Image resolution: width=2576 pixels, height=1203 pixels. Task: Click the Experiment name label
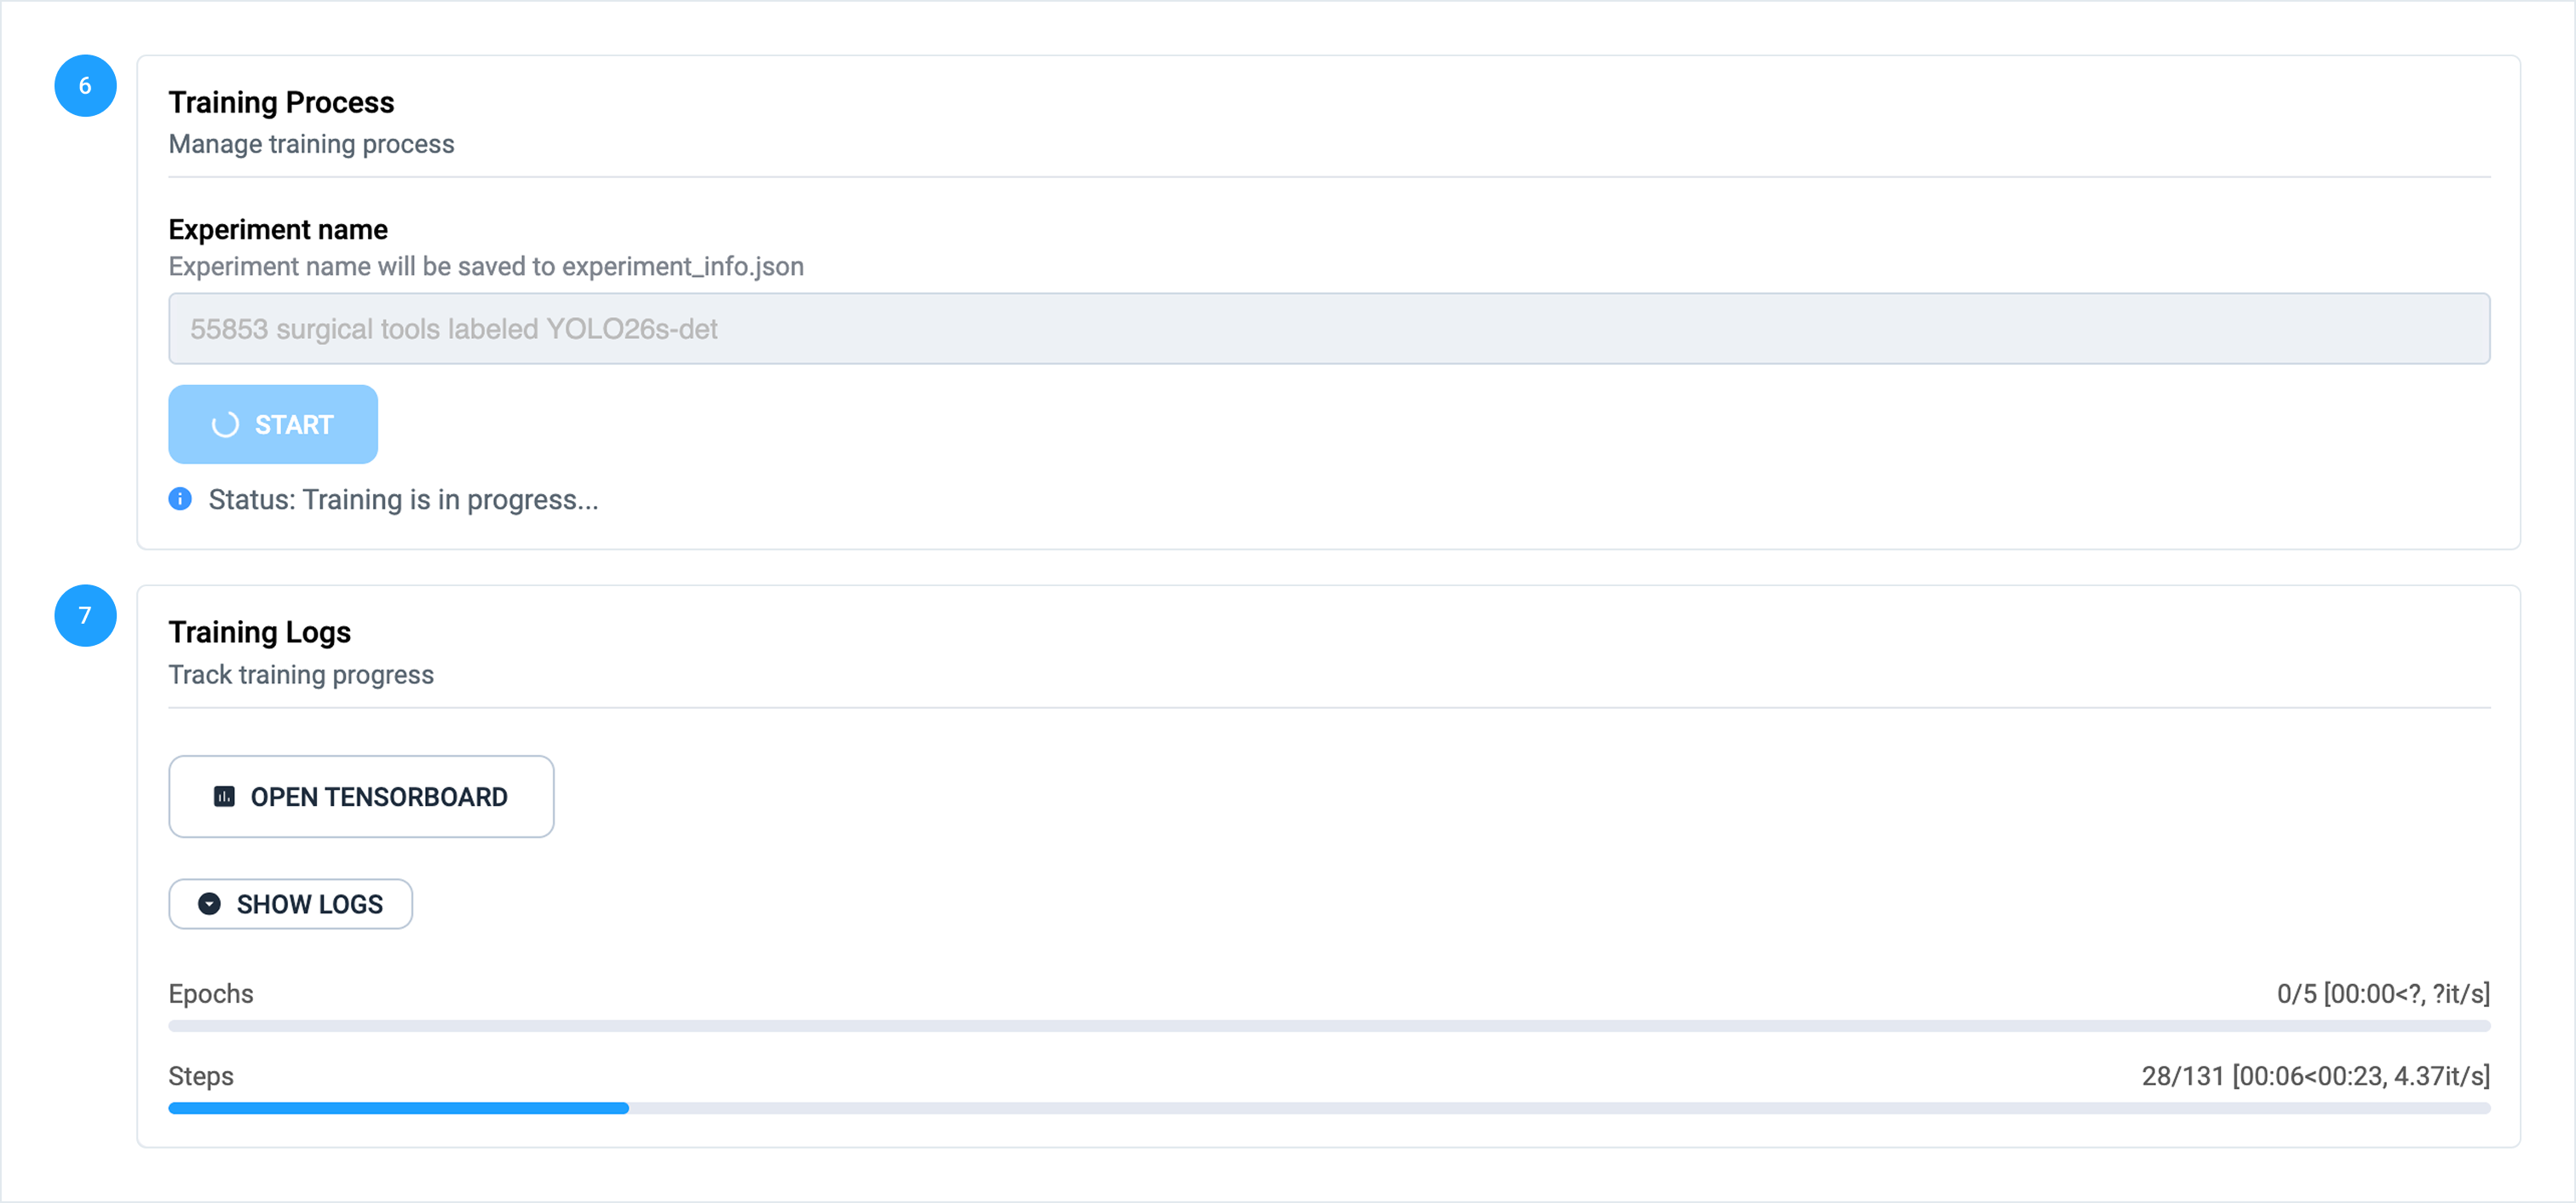pos(278,230)
